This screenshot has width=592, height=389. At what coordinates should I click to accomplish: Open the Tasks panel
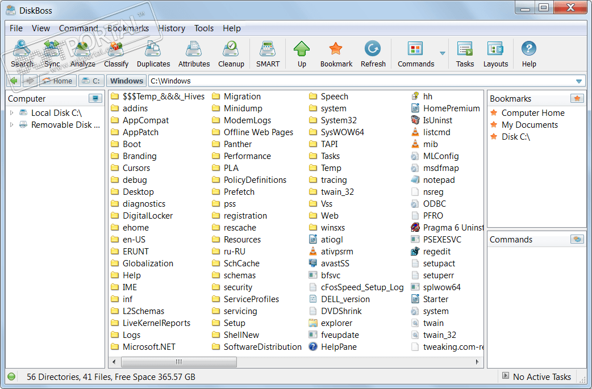click(x=465, y=54)
